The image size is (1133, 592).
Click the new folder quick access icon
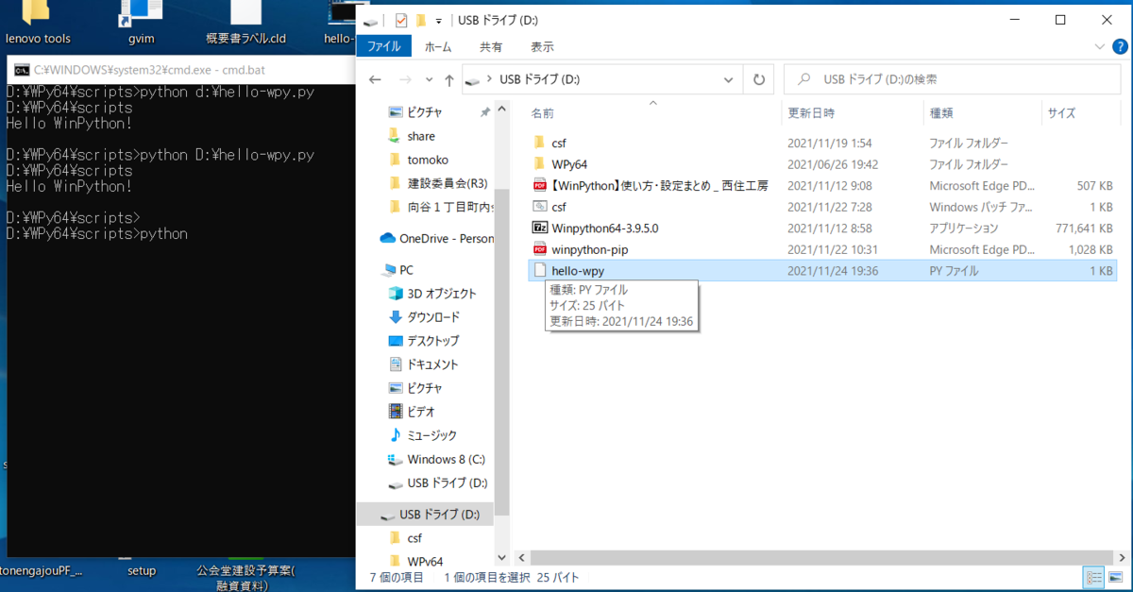[x=421, y=20]
